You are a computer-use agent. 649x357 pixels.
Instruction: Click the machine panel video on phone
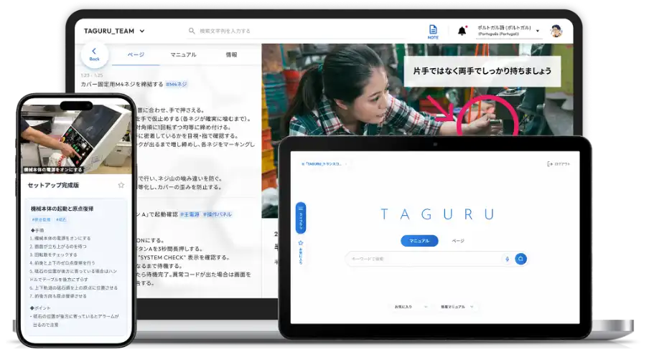76,139
